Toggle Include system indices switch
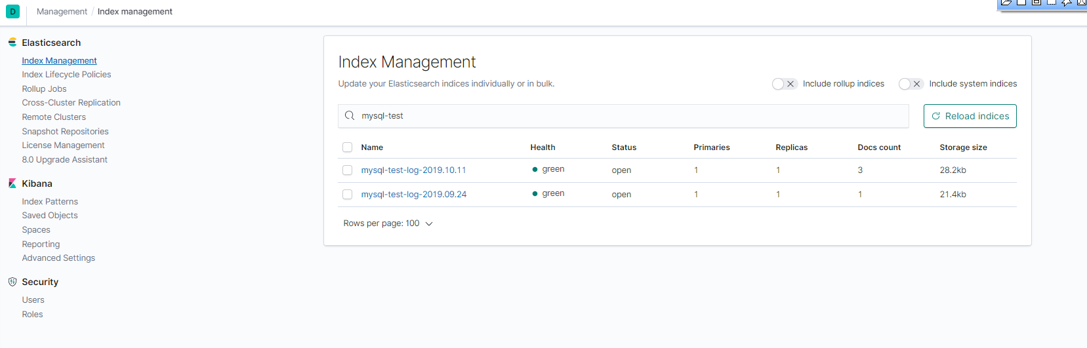 click(x=911, y=84)
